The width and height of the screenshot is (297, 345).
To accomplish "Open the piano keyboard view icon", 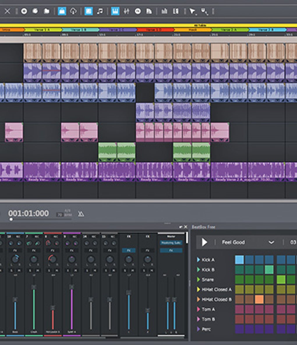I will click(115, 11).
